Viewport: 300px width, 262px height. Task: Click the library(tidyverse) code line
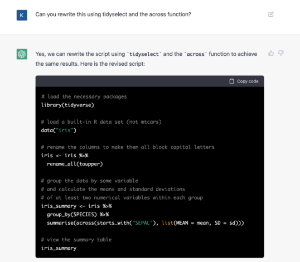(67, 105)
